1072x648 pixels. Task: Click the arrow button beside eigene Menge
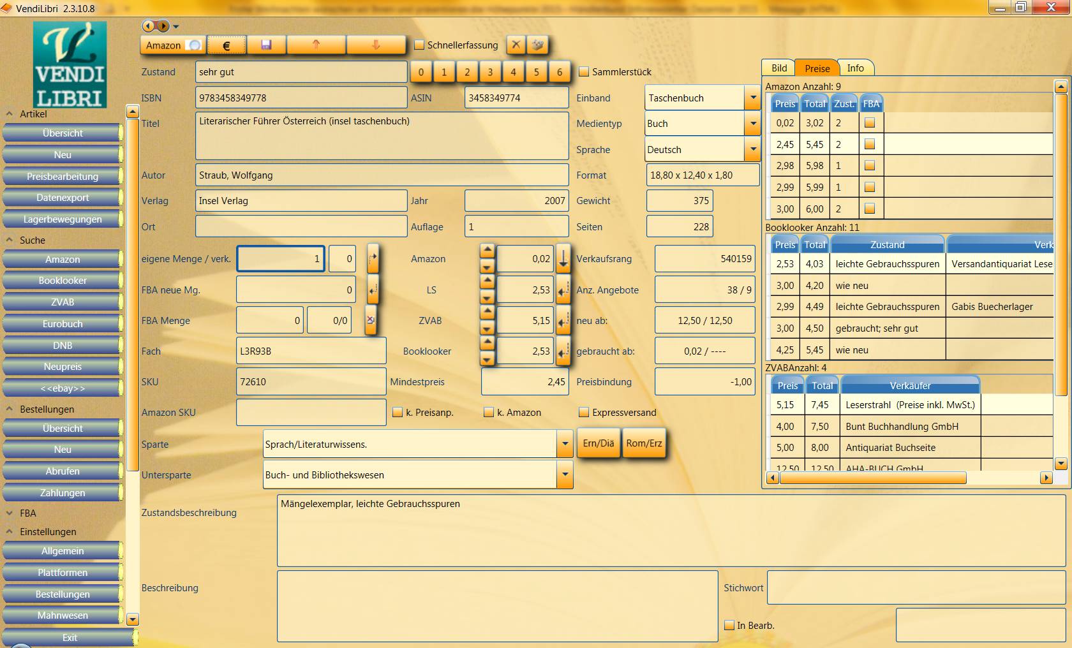click(x=373, y=259)
